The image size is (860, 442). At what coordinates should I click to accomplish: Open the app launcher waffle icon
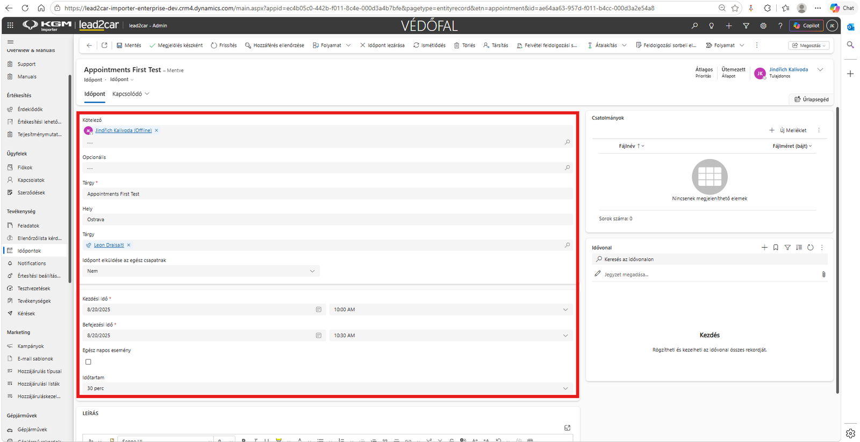pos(10,25)
